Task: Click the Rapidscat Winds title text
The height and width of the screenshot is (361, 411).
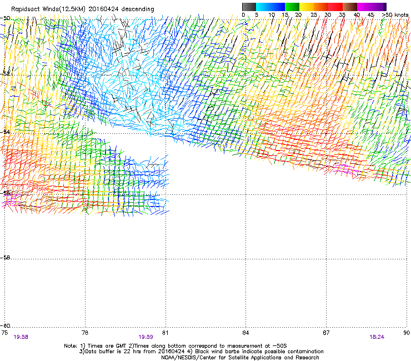Action: [83, 9]
